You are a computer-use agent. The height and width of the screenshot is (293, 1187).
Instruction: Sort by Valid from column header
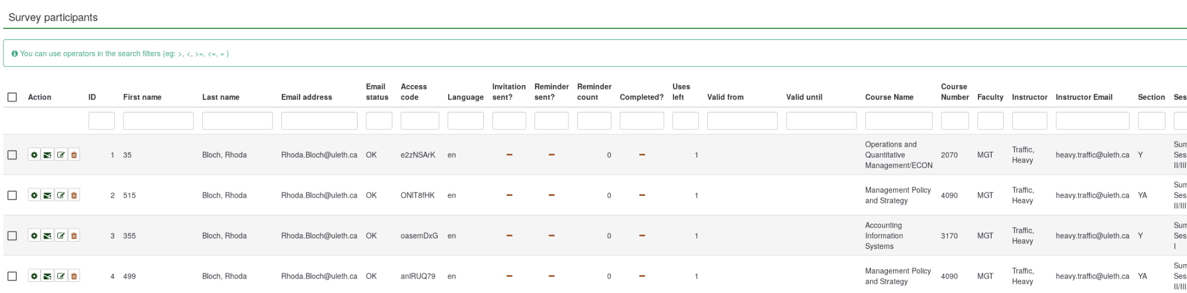pyautogui.click(x=725, y=97)
